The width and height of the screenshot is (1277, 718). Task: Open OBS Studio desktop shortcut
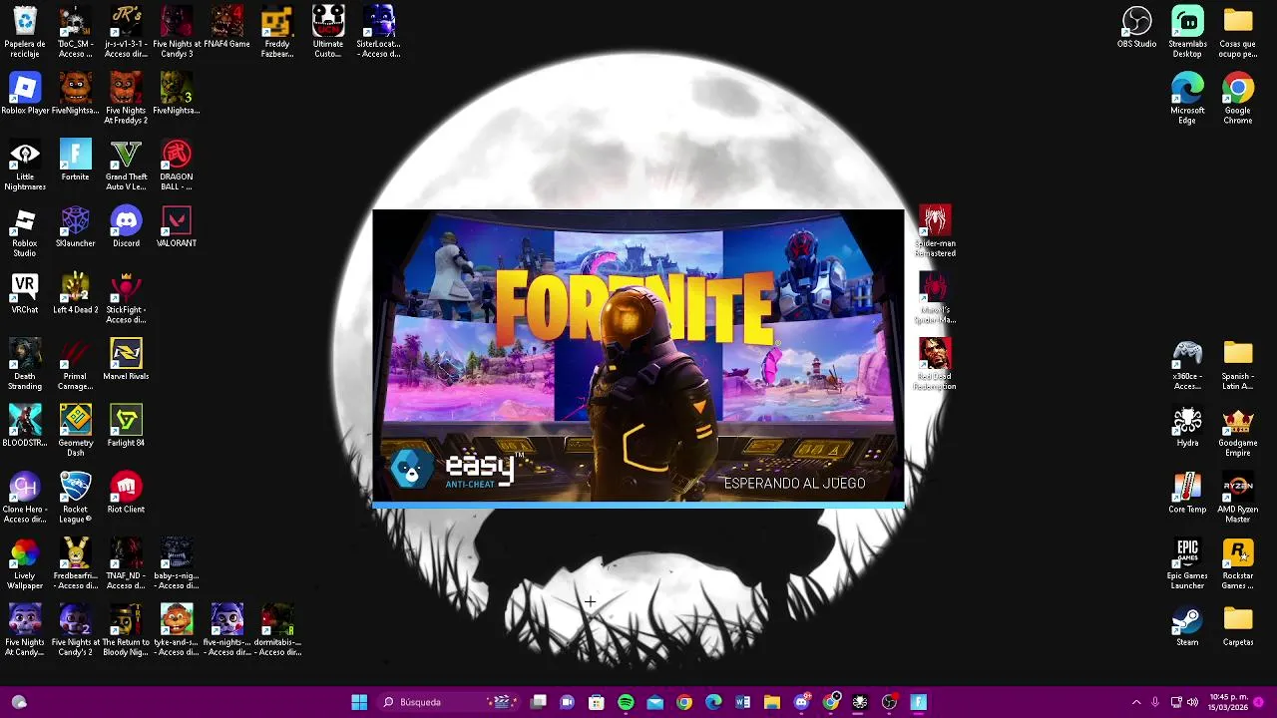[1136, 27]
